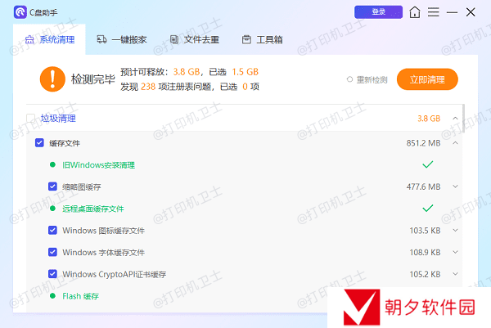Screen dimensions: 491x328
Task: Uncheck Windows 图标缓存文件 checkbox
Action: click(52, 231)
